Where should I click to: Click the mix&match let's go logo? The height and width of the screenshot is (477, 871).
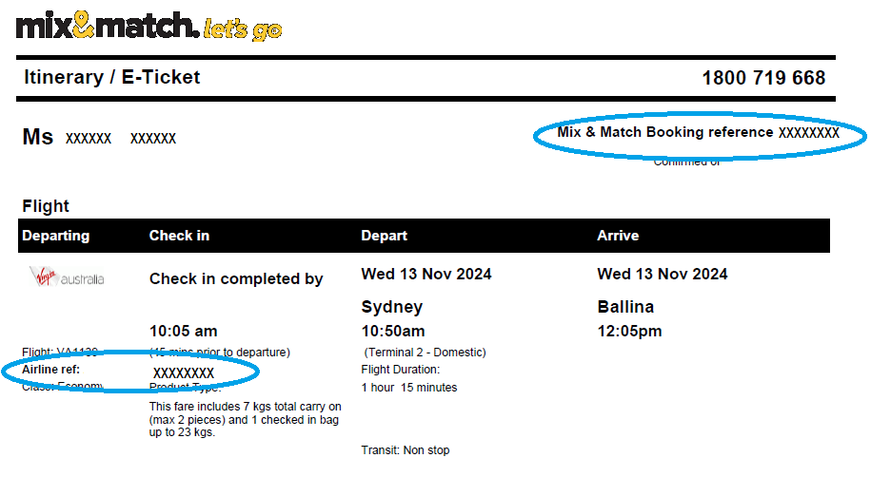point(148,26)
